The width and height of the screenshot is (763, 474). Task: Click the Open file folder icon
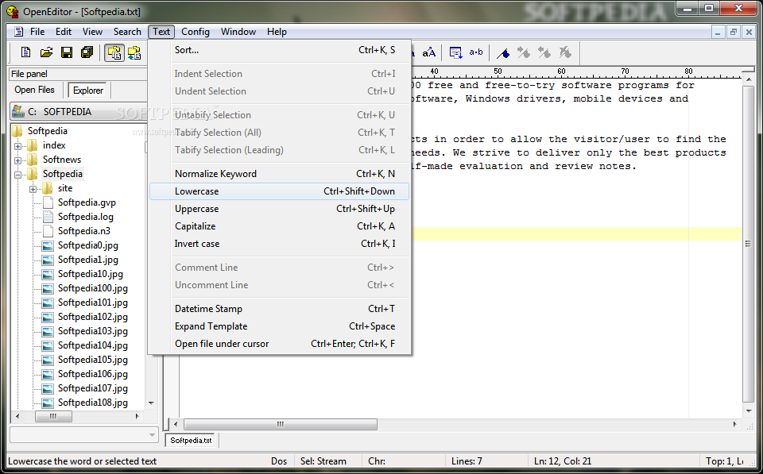46,52
